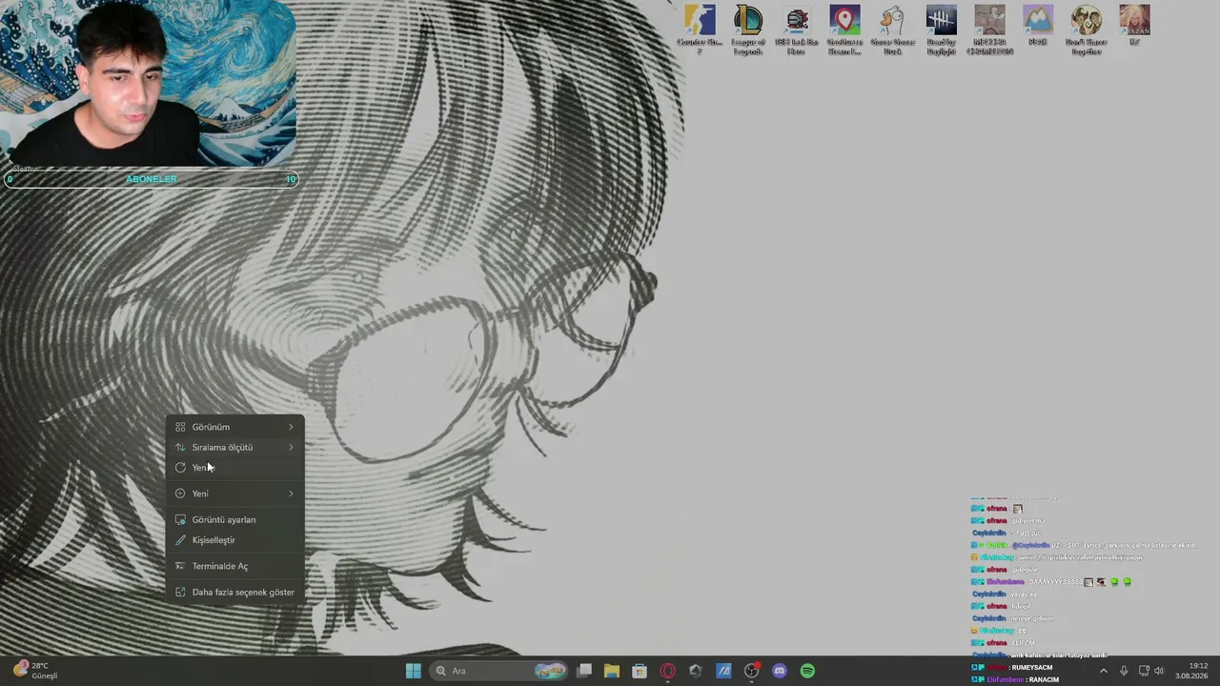The image size is (1220, 686).
Task: Open the clock and date showing 19:12
Action: (1191, 671)
